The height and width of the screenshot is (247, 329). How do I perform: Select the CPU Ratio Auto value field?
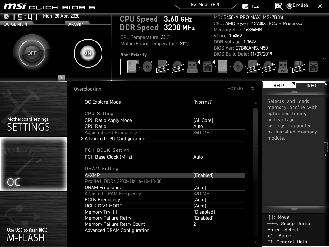click(198, 126)
